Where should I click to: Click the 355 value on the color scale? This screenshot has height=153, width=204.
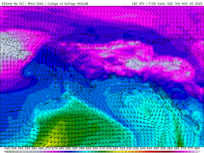point(163,148)
